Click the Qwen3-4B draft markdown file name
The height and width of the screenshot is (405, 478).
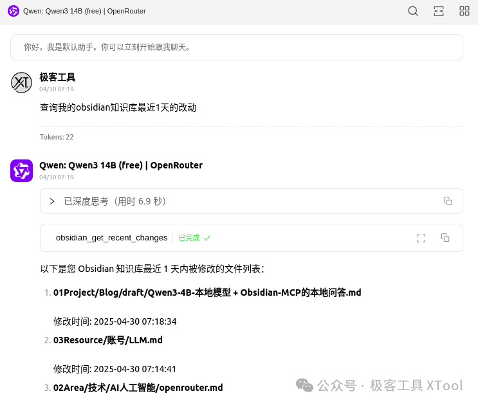pyautogui.click(x=207, y=292)
